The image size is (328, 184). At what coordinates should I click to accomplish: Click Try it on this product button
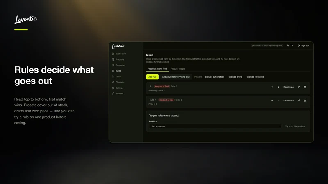pyautogui.click(x=295, y=126)
